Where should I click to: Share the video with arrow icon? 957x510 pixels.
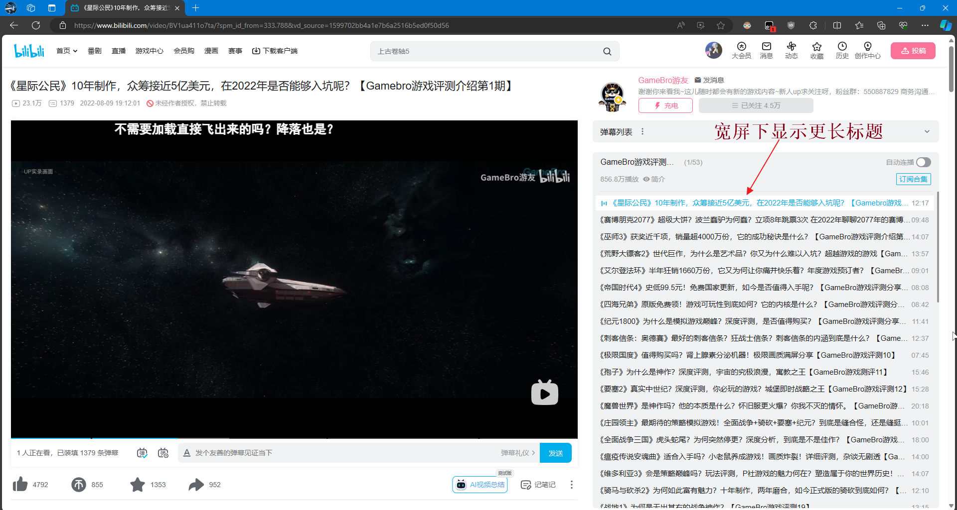pos(196,484)
